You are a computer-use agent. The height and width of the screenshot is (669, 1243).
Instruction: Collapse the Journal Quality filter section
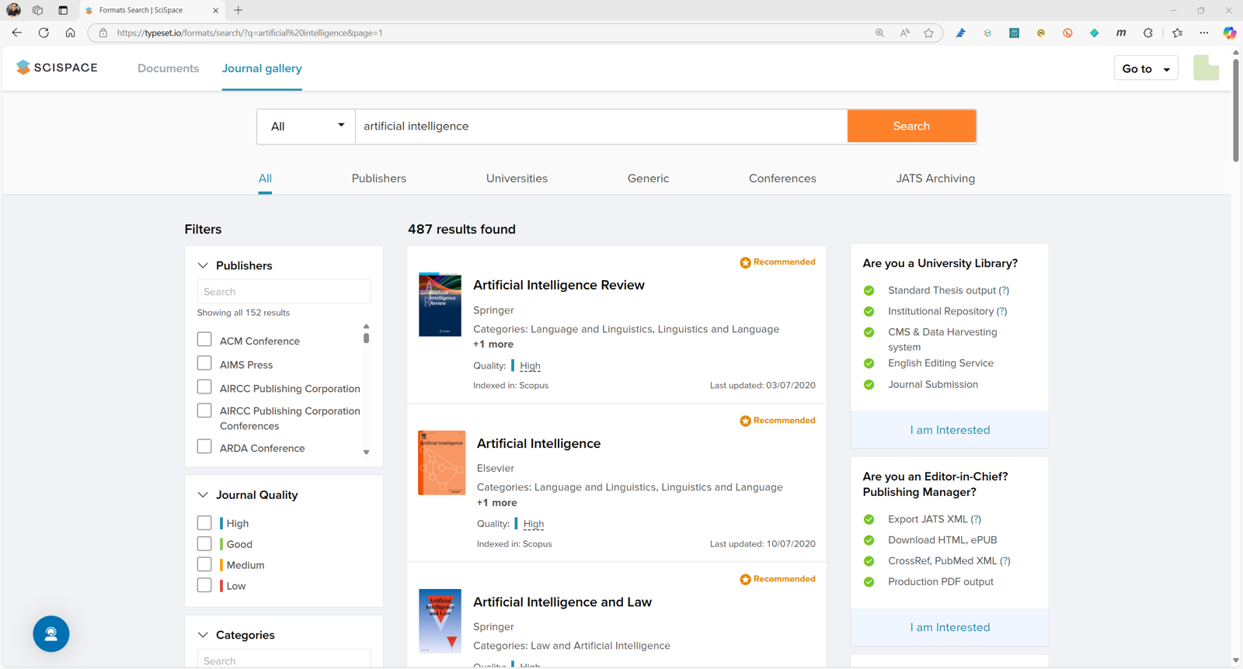coord(203,494)
